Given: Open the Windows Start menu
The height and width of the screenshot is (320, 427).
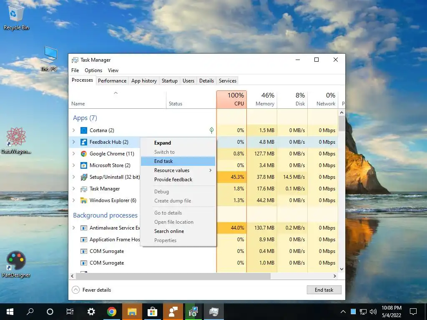Looking at the screenshot, I should coord(10,312).
